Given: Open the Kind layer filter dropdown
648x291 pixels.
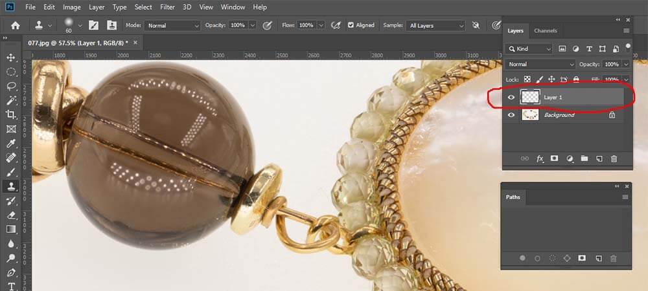Looking at the screenshot, I should (529, 48).
